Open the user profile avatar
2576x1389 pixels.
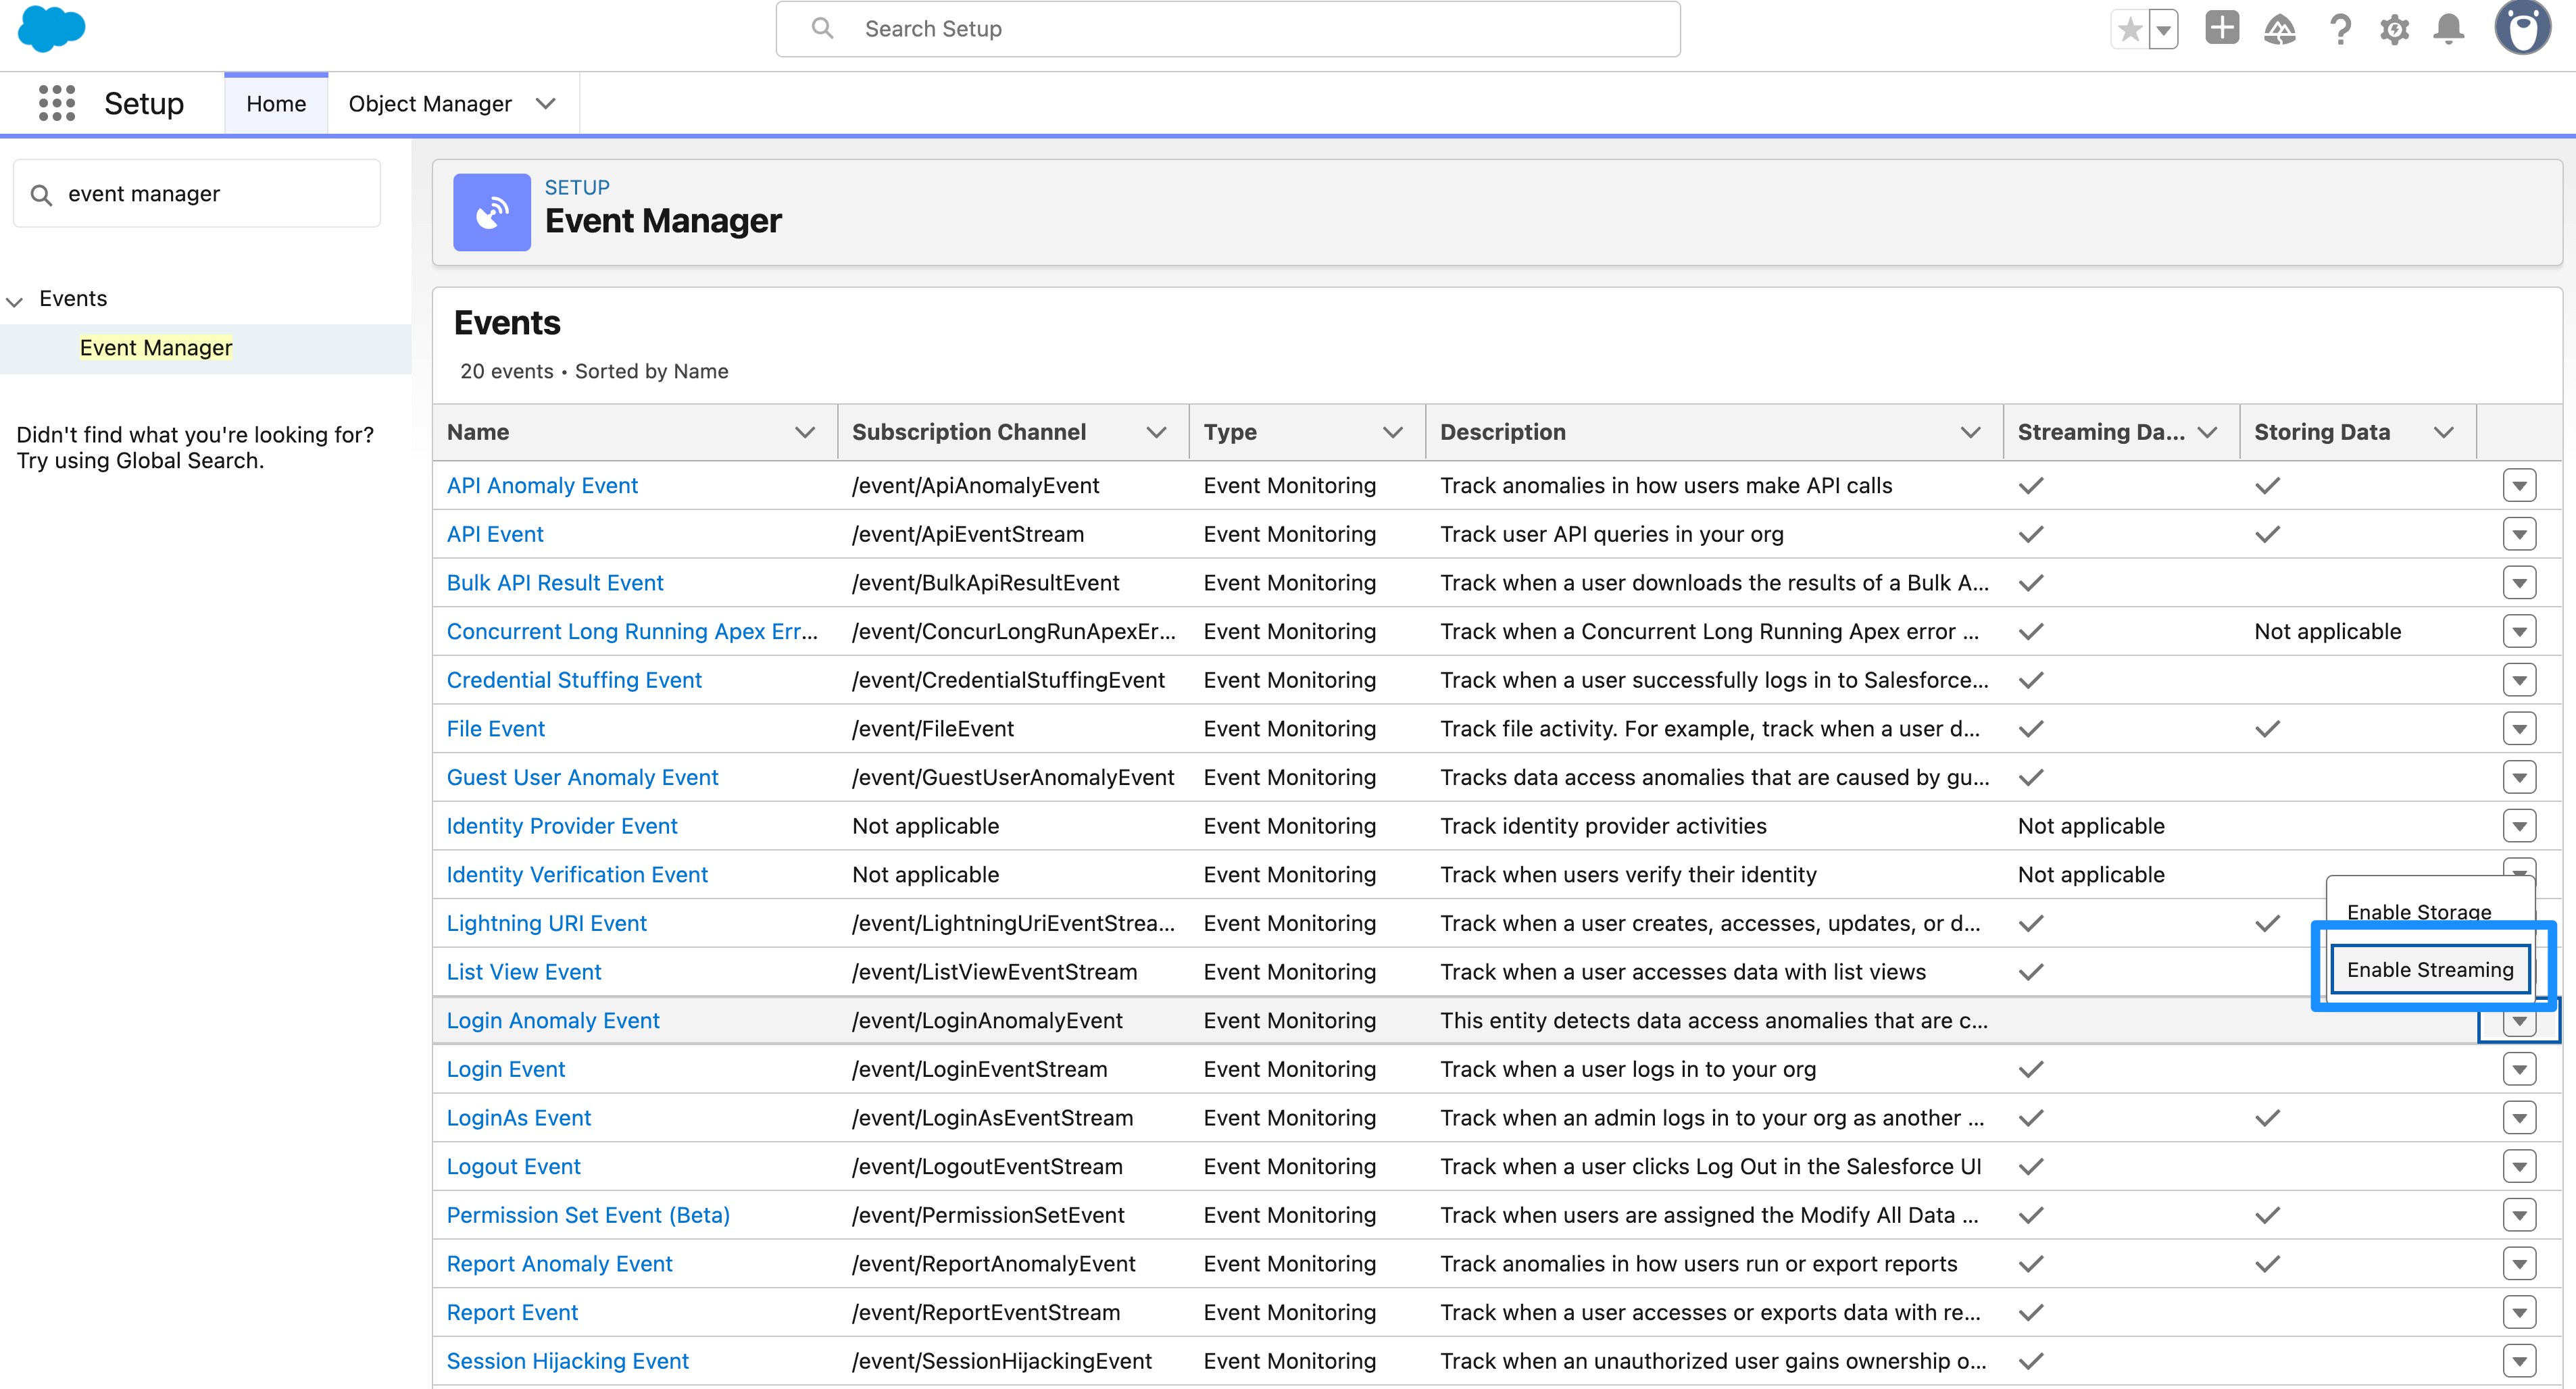pyautogui.click(x=2522, y=28)
